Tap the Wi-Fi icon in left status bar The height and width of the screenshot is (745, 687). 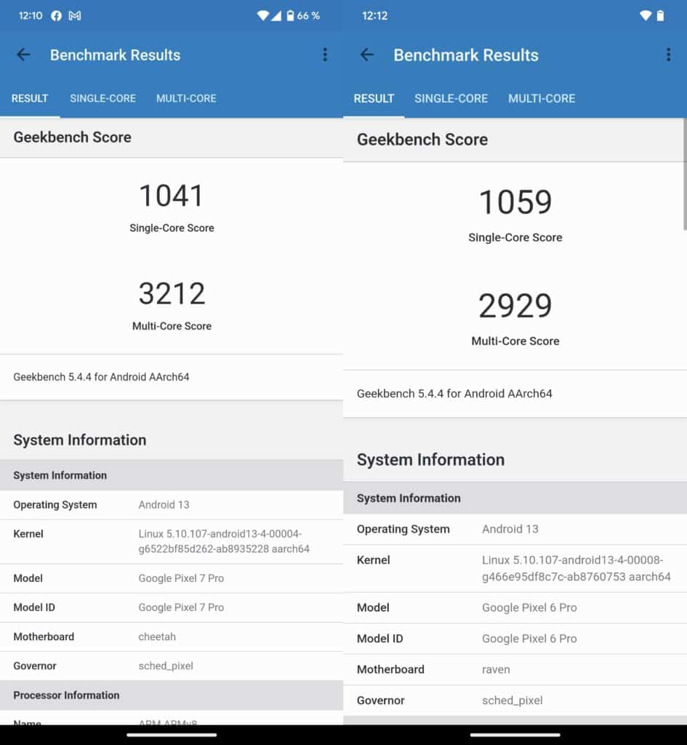tap(262, 16)
